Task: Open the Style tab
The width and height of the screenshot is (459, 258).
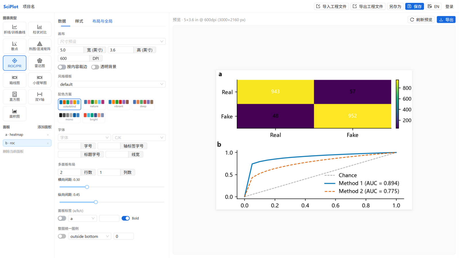Action: 79,21
